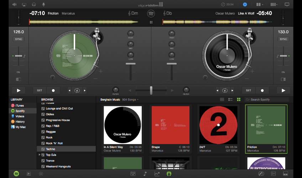Select Videos in the Library

click(23, 116)
